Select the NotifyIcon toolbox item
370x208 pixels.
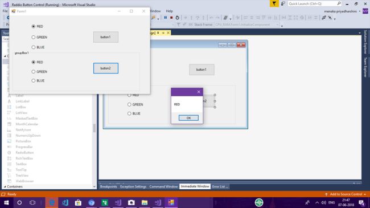click(23, 130)
